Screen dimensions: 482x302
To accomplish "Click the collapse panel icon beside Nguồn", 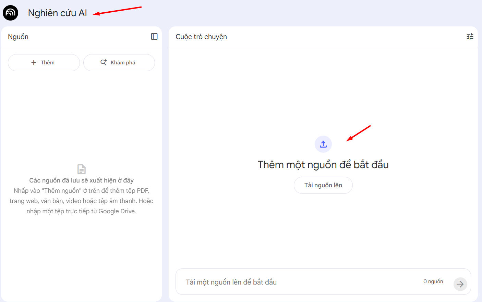I will click(154, 36).
